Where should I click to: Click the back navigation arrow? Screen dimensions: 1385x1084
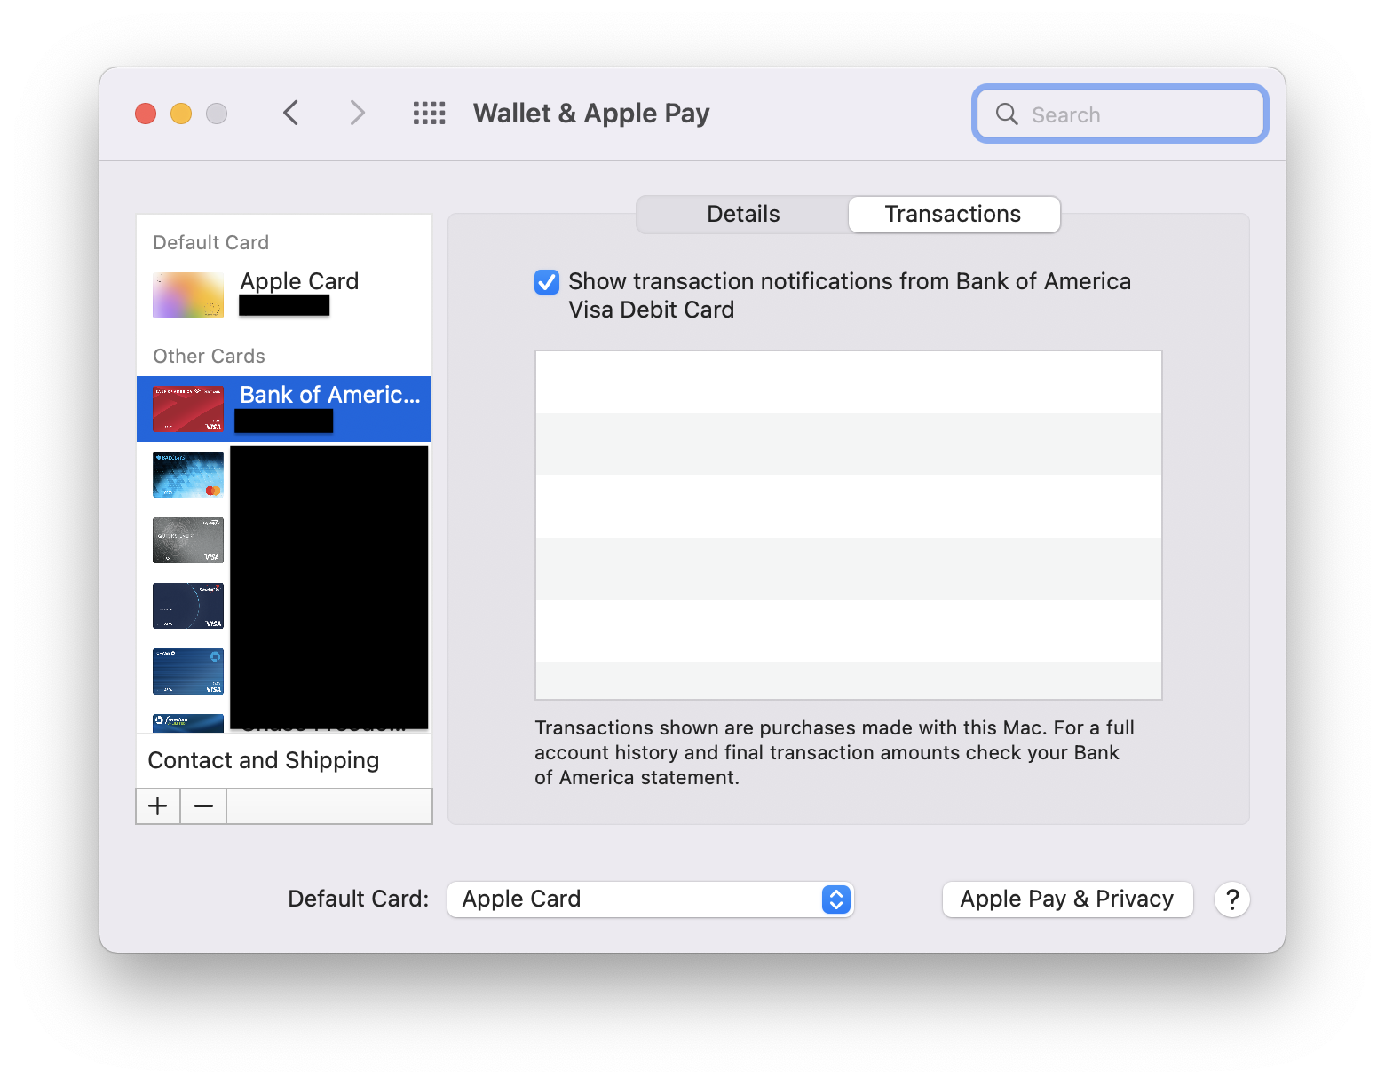[x=290, y=113]
